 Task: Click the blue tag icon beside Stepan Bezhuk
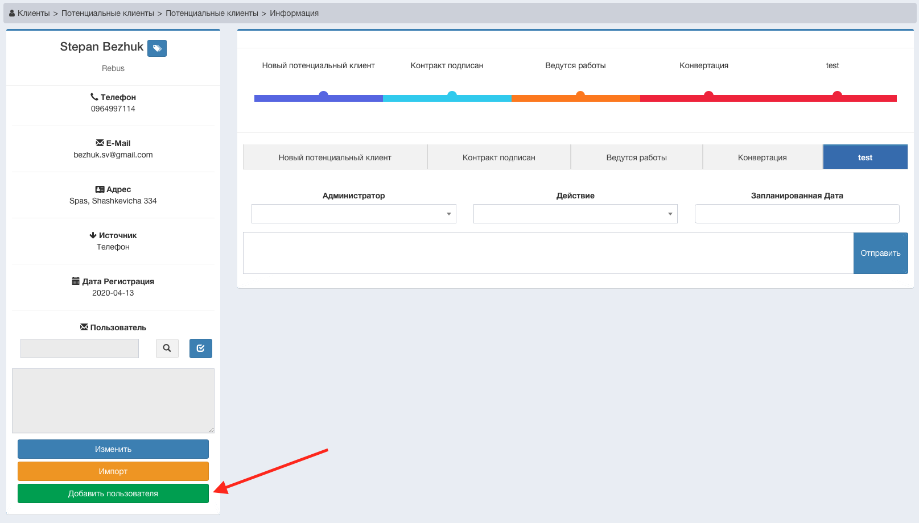click(157, 48)
